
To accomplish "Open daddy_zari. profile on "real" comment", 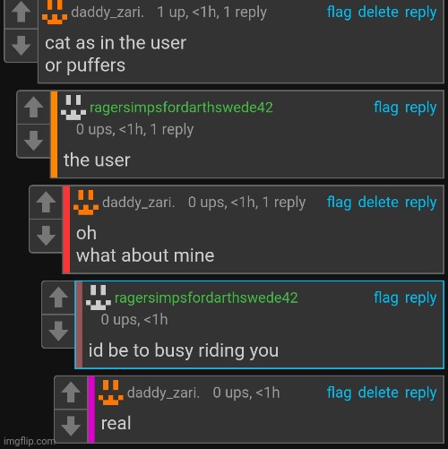I will 163,393.
